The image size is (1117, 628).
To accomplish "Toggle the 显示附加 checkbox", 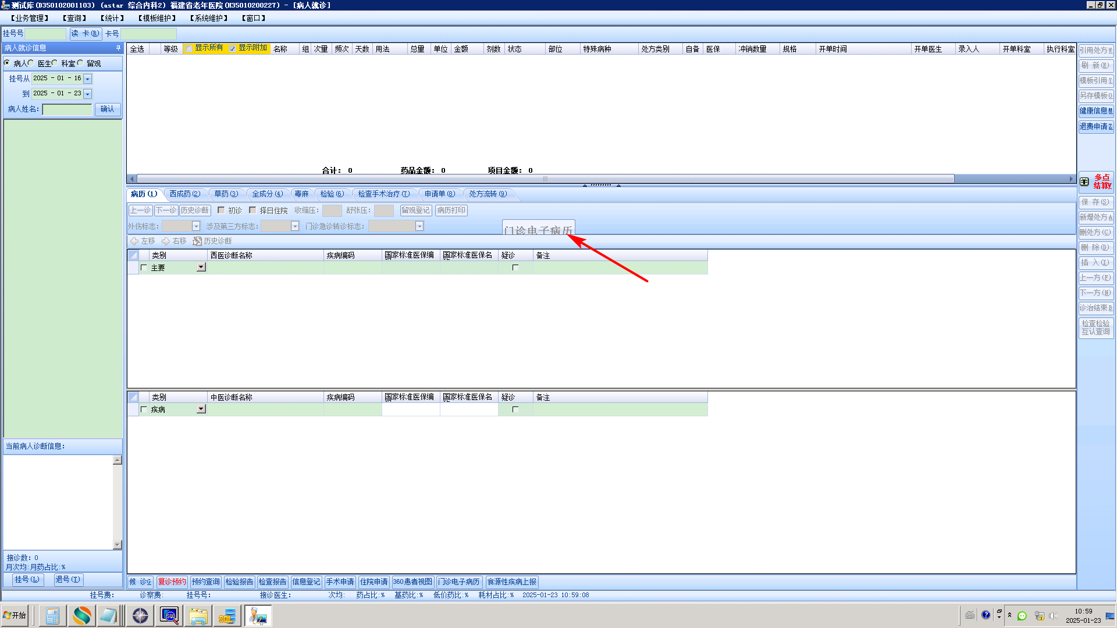I will (x=233, y=48).
